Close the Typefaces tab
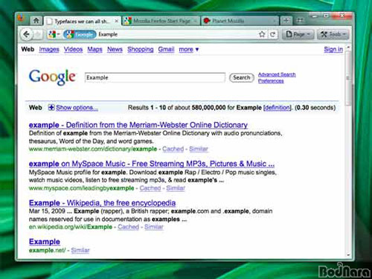The height and width of the screenshot is (279, 372). 116,21
